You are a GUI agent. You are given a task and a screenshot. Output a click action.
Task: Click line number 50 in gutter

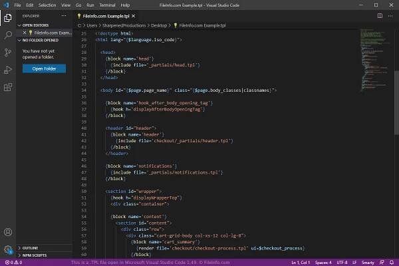pyautogui.click(x=84, y=192)
